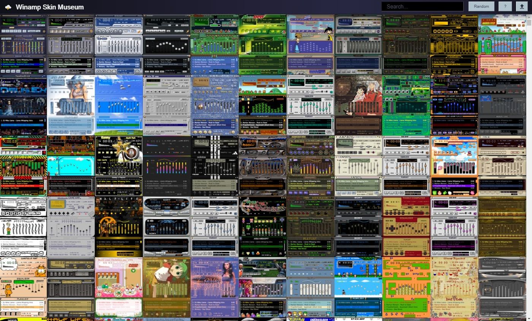Open the AMPBOY skin thumbnail
Screen dimensions: 532x321
click(x=358, y=166)
